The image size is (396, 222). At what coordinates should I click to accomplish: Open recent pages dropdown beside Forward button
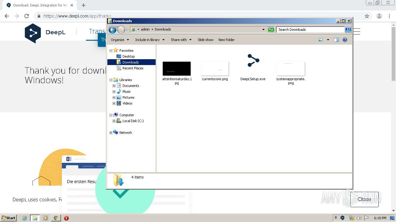pos(127,30)
